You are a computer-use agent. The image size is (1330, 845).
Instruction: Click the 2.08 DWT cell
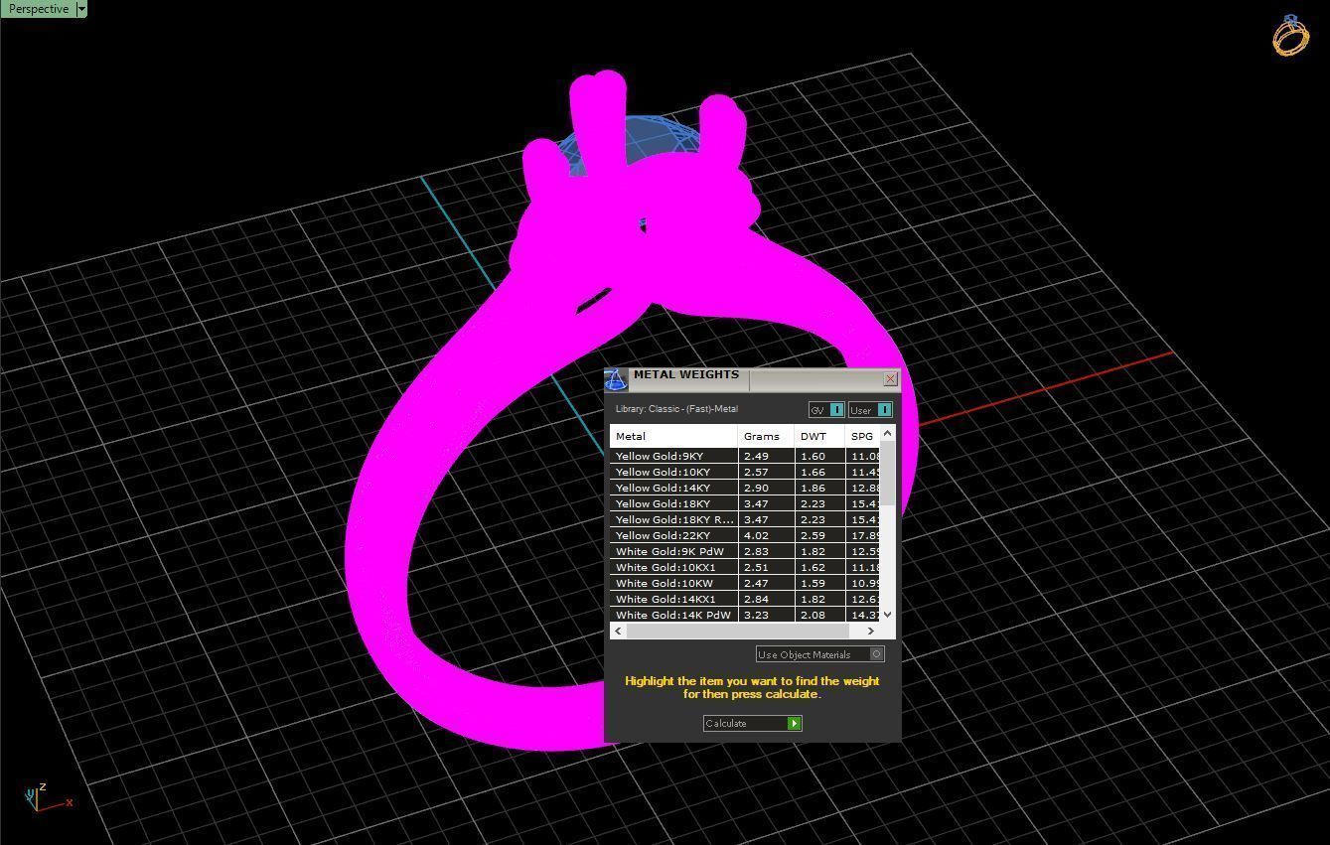coord(819,615)
